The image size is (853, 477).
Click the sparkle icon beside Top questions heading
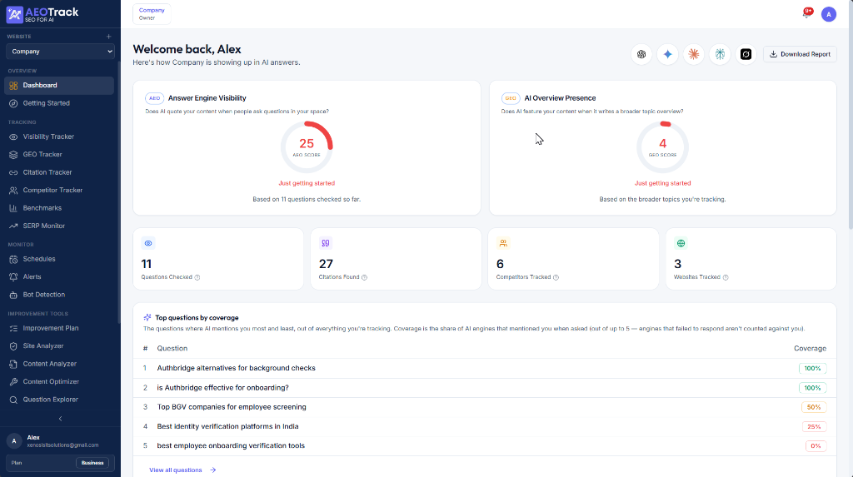pyautogui.click(x=147, y=318)
